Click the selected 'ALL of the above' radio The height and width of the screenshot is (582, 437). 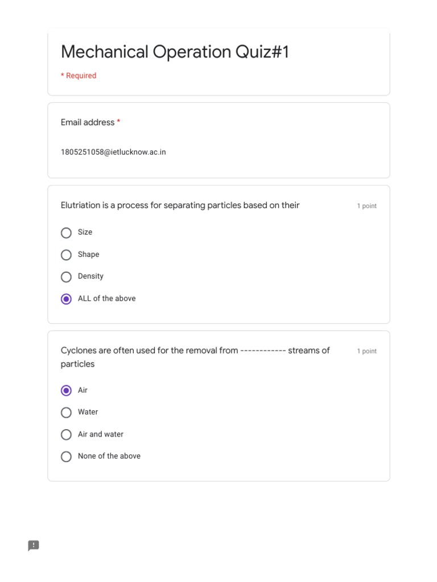coord(66,299)
